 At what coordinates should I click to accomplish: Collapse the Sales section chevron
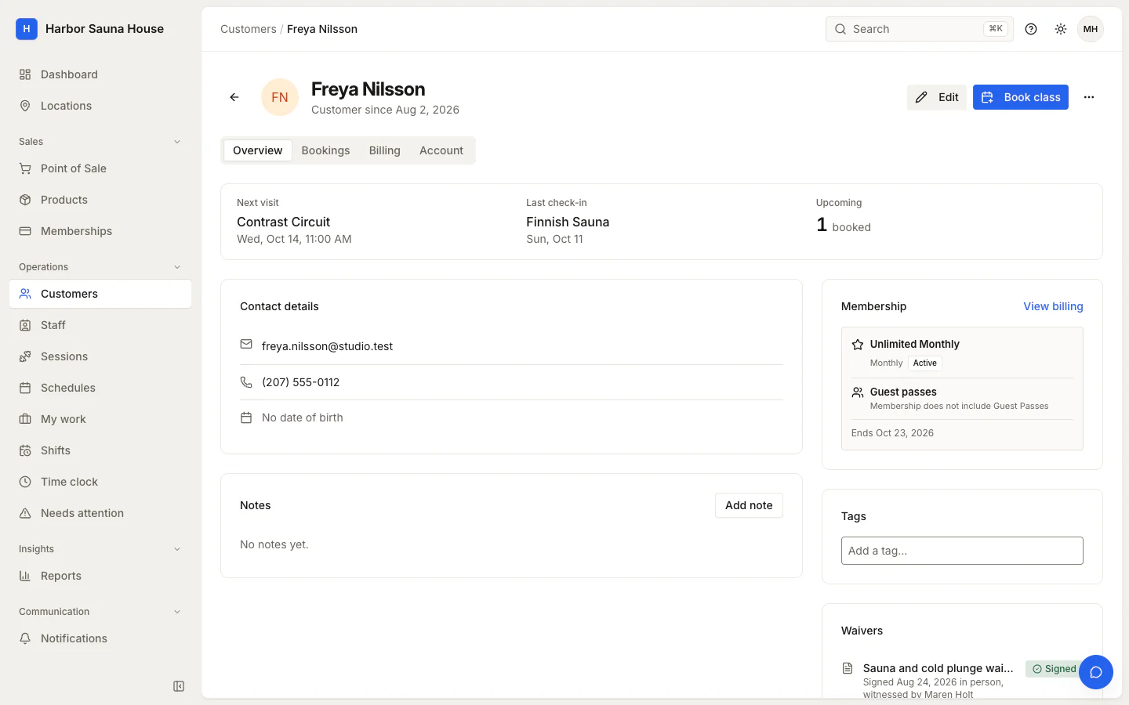[x=177, y=142]
